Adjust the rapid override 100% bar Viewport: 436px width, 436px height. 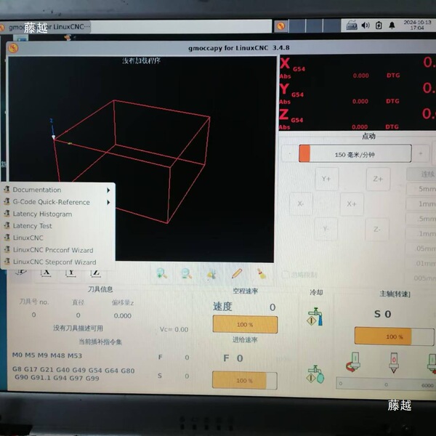(245, 324)
